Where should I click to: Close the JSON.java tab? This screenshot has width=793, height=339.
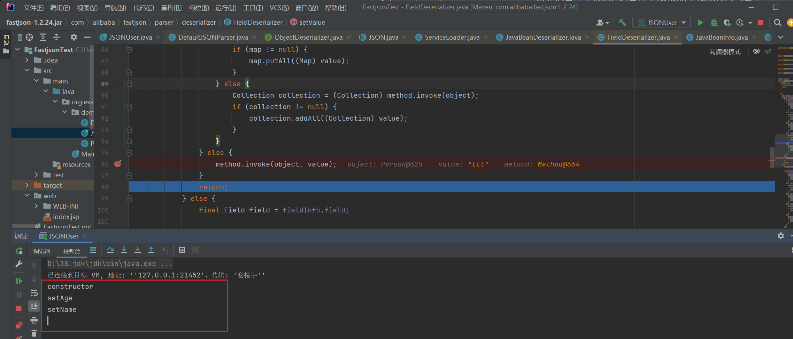point(405,37)
